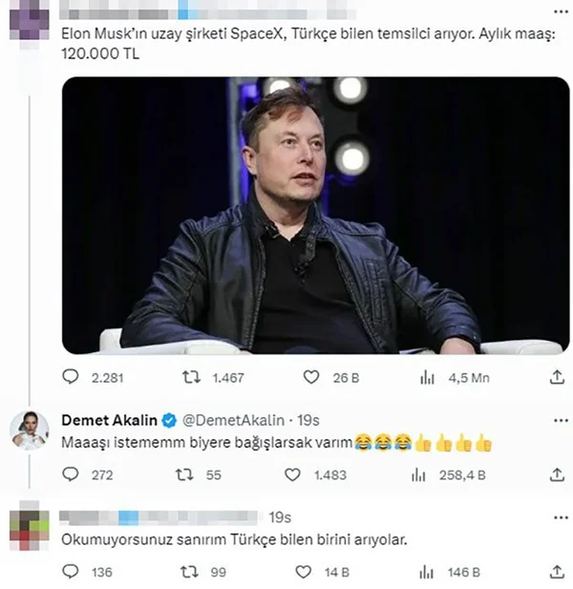This screenshot has width=573, height=589.
Task: Open Demet Akalin's profile picture
Action: tap(30, 431)
